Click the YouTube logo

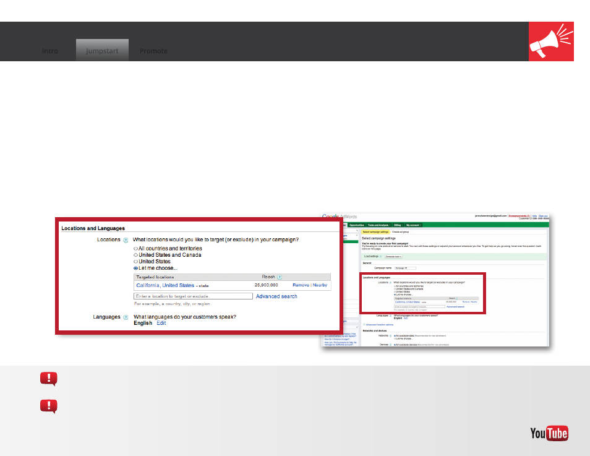click(549, 433)
